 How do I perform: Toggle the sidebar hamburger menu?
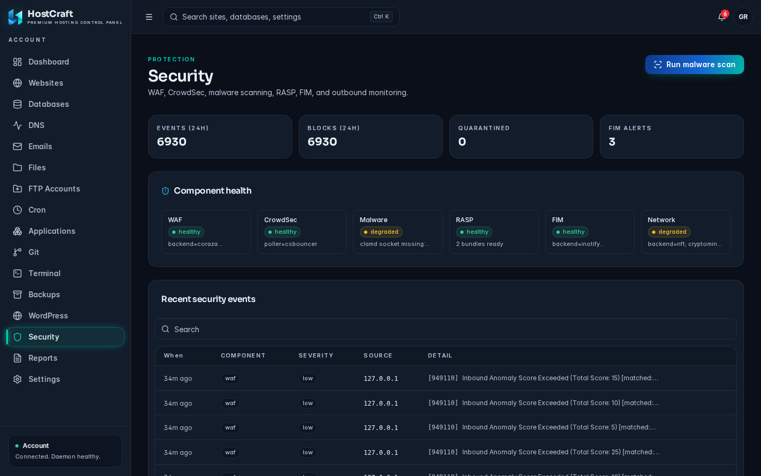click(149, 17)
